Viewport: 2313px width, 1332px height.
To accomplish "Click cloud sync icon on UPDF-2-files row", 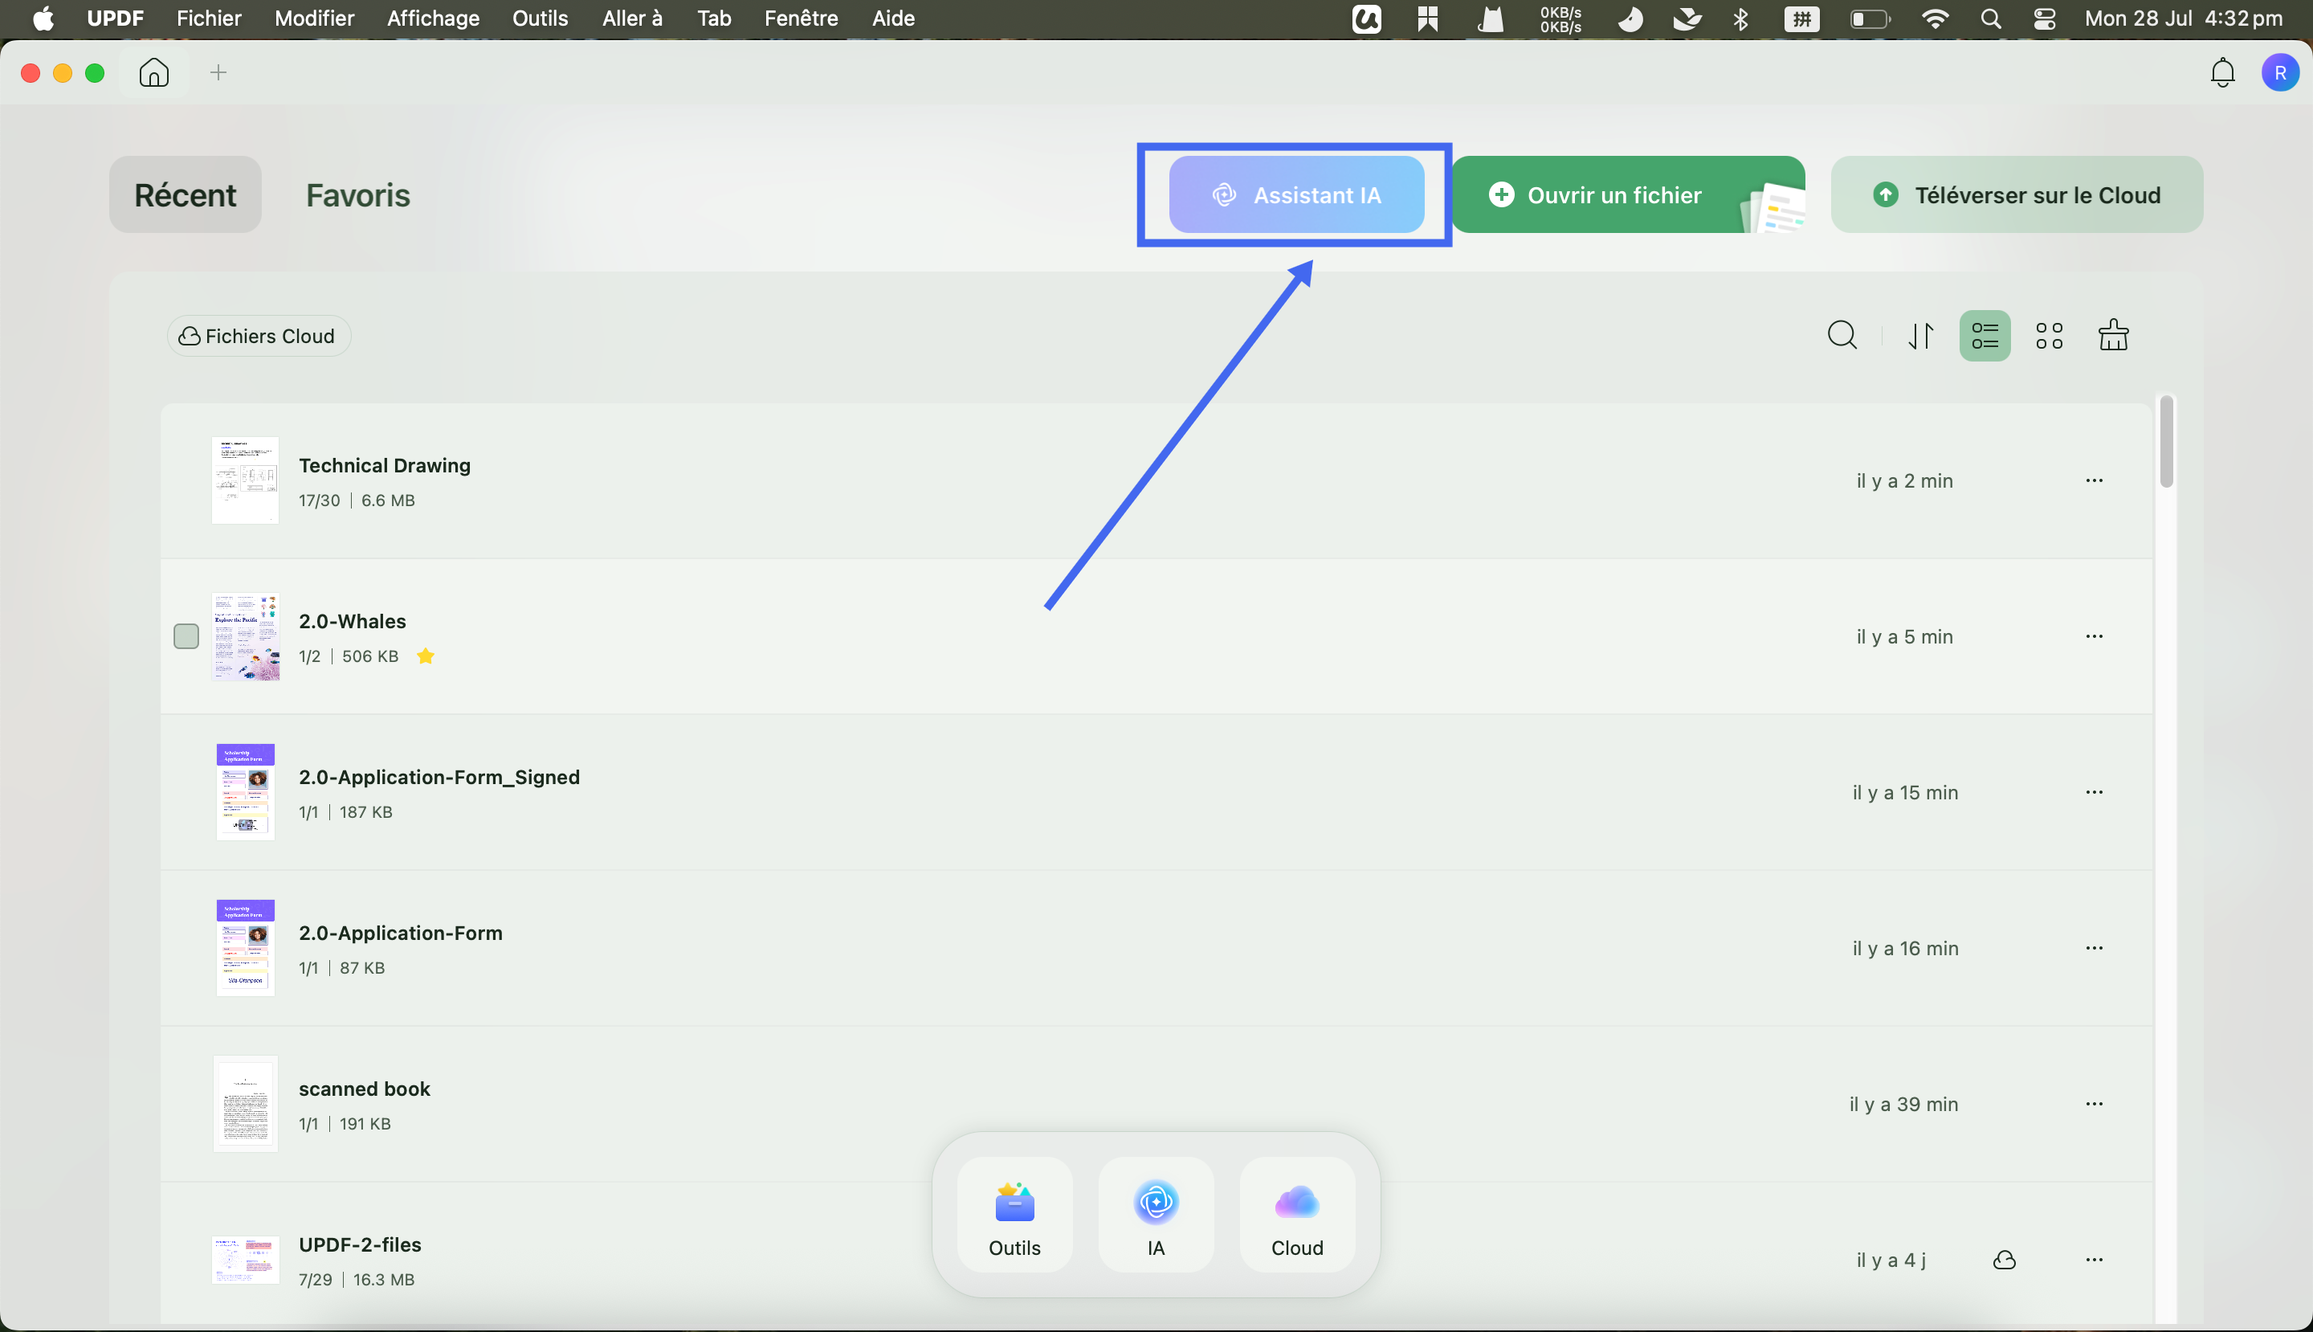I will tap(2004, 1260).
